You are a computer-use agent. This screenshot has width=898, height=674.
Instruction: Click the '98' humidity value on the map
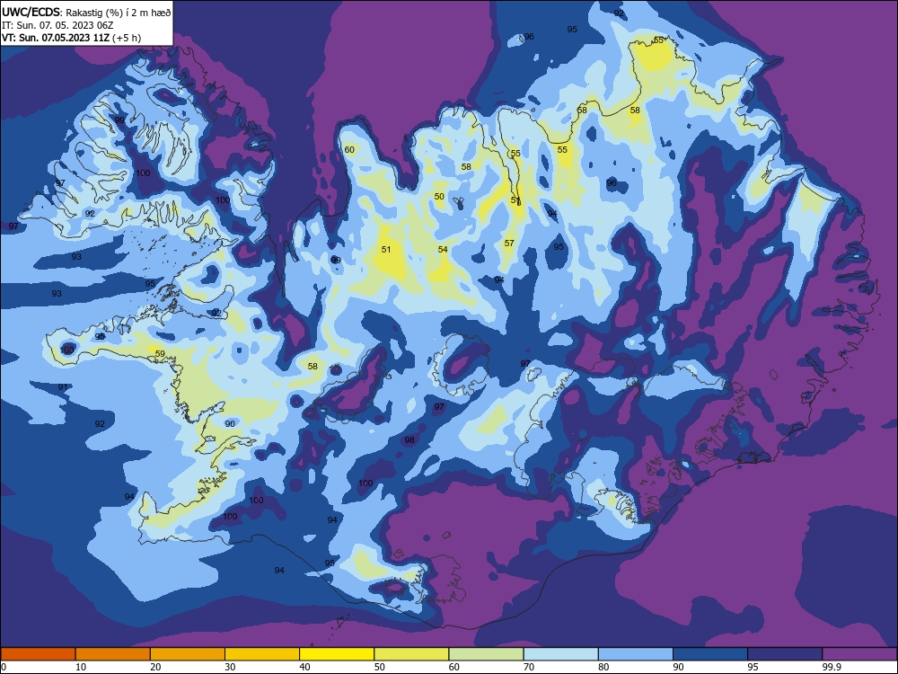point(409,440)
